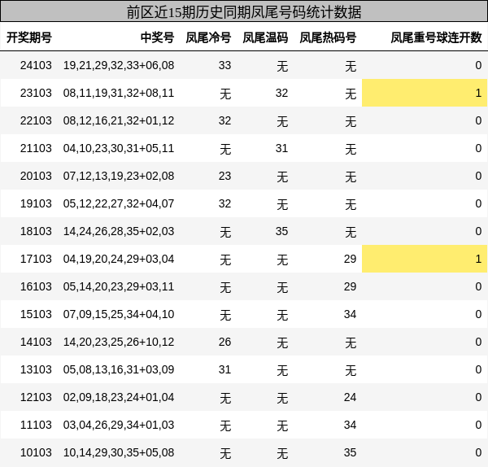
Task: Click the table title 前区近15期历史同期凤尾号码统计数据
Action: (x=244, y=12)
